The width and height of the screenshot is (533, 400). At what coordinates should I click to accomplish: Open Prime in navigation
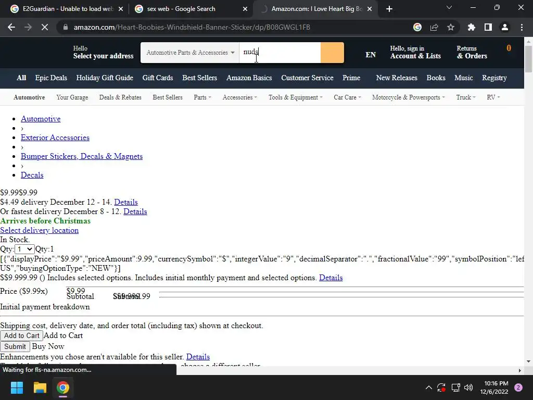point(351,78)
